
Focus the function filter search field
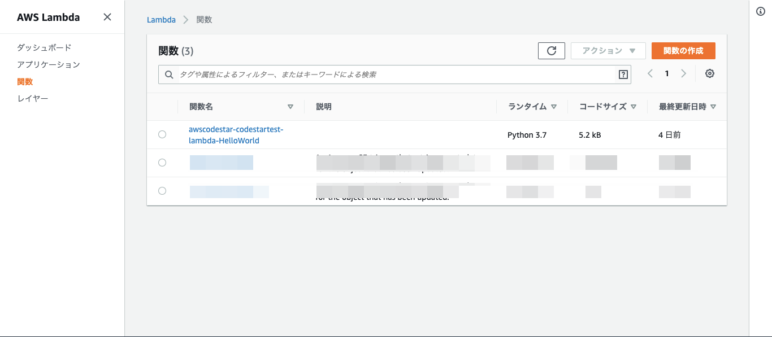coord(394,75)
